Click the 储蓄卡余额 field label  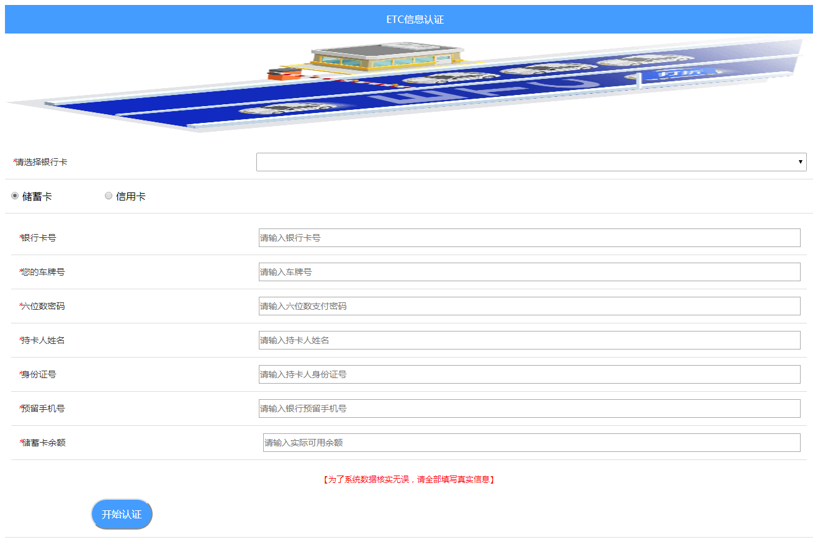pos(43,443)
